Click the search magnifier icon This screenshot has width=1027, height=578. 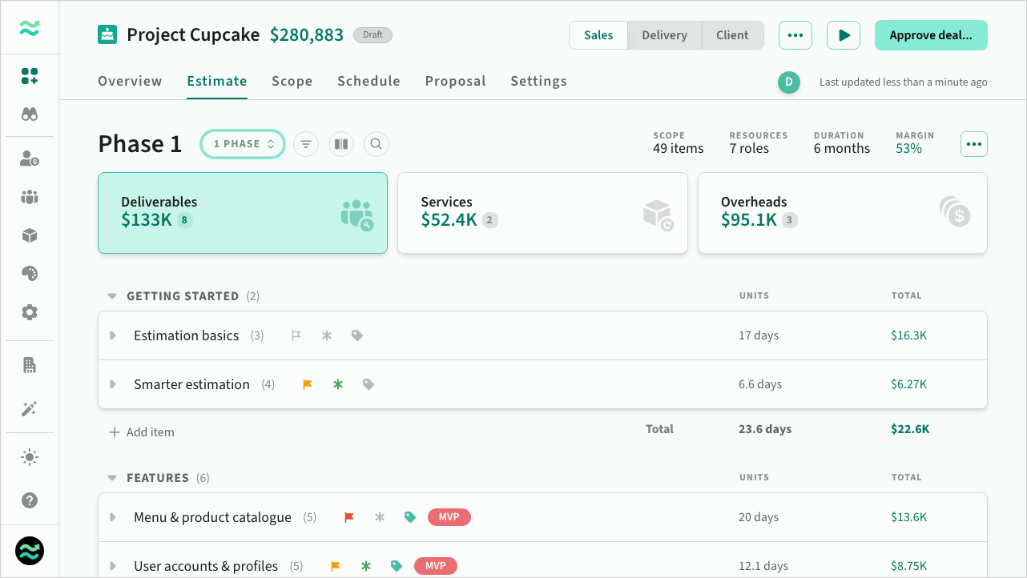[376, 144]
